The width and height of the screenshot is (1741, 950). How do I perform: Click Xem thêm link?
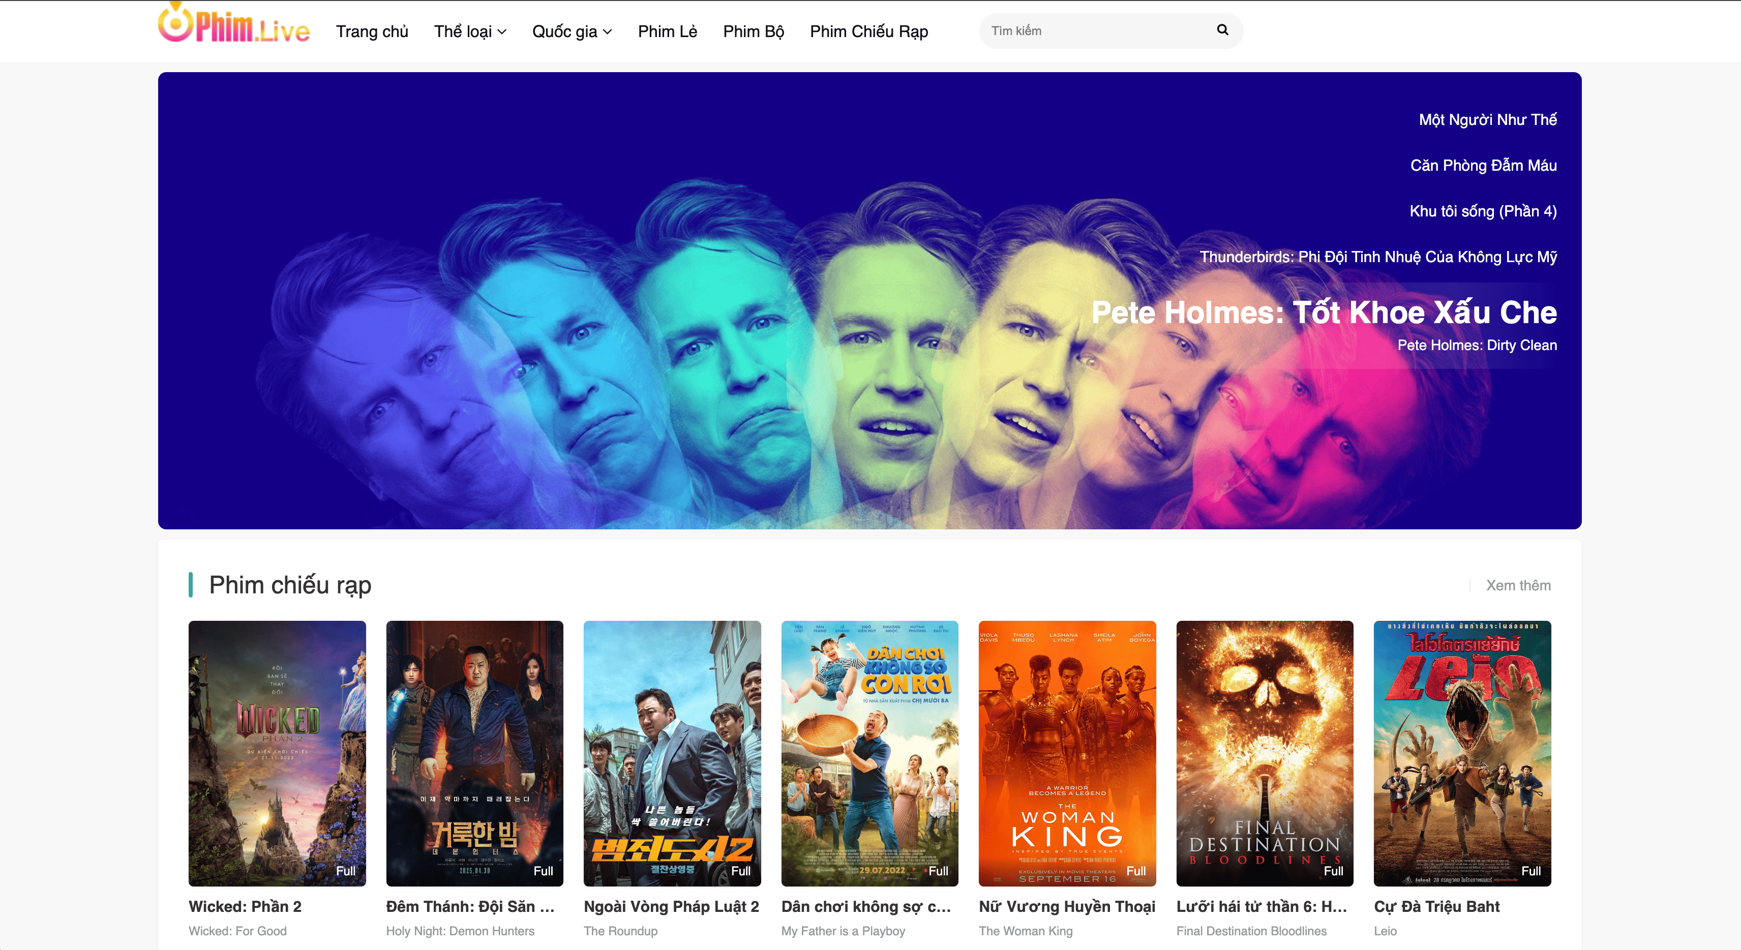(1517, 585)
